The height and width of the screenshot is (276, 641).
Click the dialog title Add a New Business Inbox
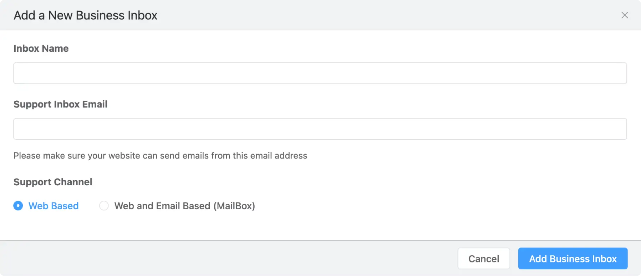[x=85, y=15]
